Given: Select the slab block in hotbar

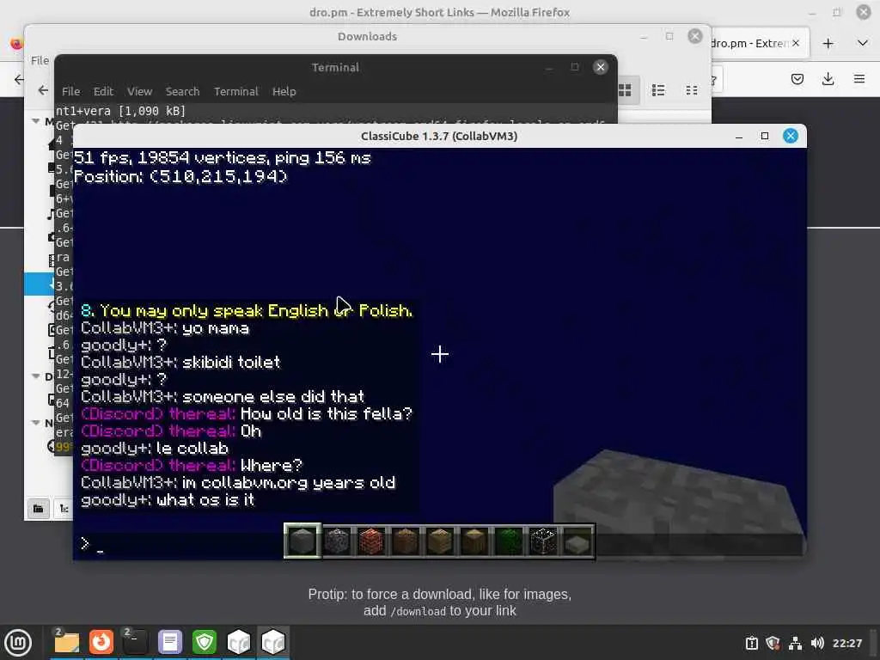Looking at the screenshot, I should pos(577,542).
